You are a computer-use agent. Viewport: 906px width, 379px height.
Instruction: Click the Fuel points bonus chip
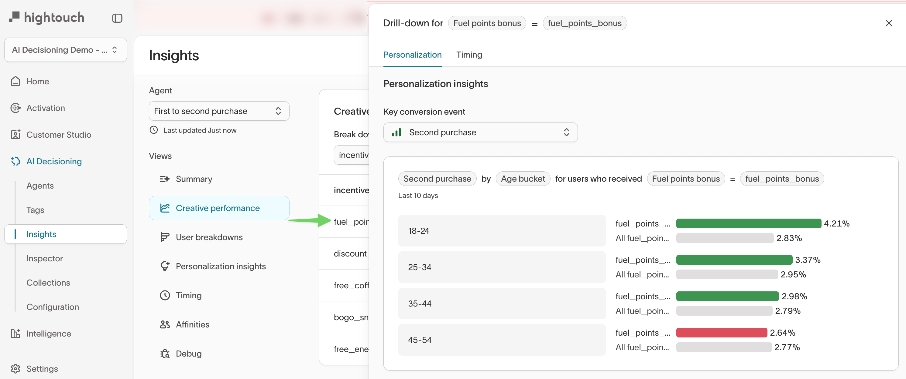[487, 23]
